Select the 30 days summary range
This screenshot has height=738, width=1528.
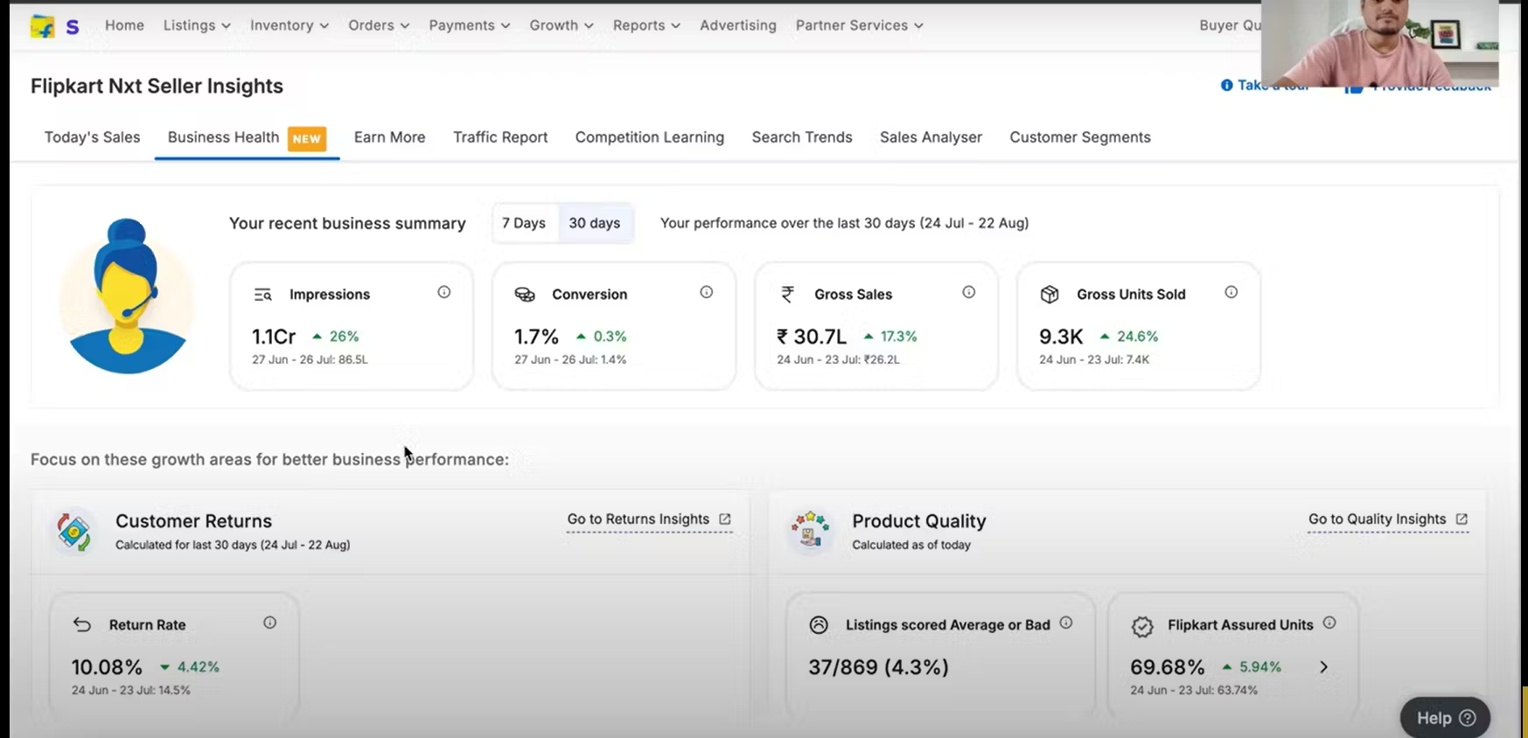[x=595, y=223]
